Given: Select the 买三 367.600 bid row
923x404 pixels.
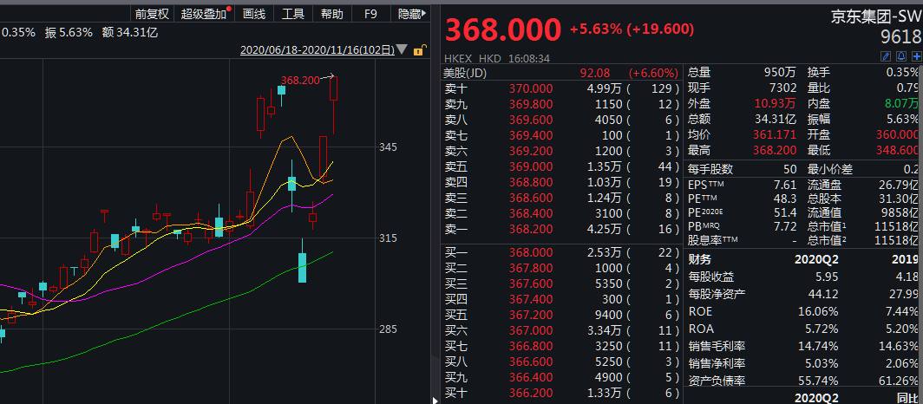Looking at the screenshot, I should point(561,283).
